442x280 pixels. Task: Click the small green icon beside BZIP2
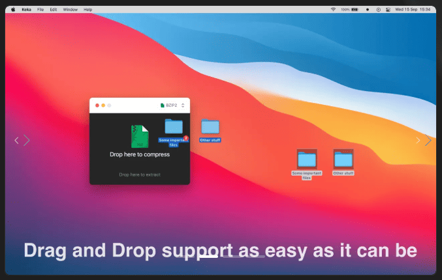(163, 105)
